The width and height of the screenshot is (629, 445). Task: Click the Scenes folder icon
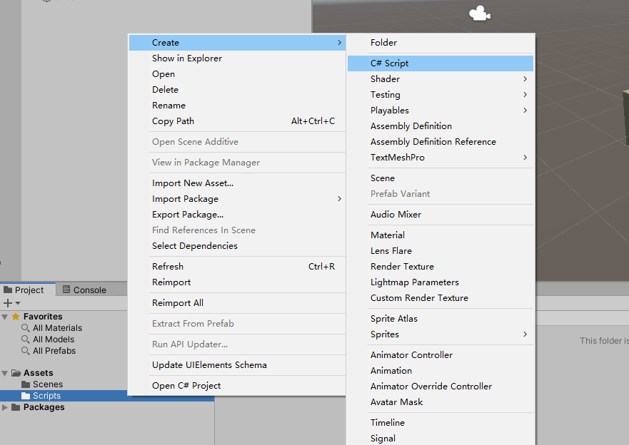26,384
